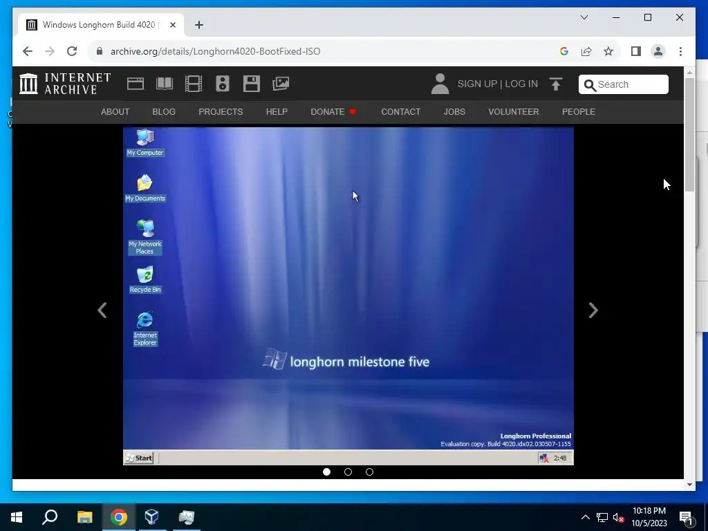The width and height of the screenshot is (708, 531).
Task: Click the magnifier icon in Search box
Action: point(590,85)
